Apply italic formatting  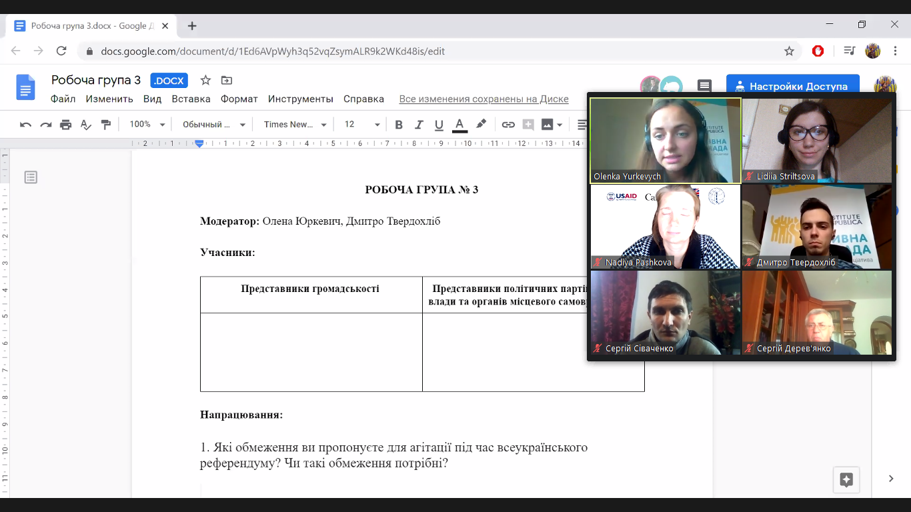(x=418, y=124)
